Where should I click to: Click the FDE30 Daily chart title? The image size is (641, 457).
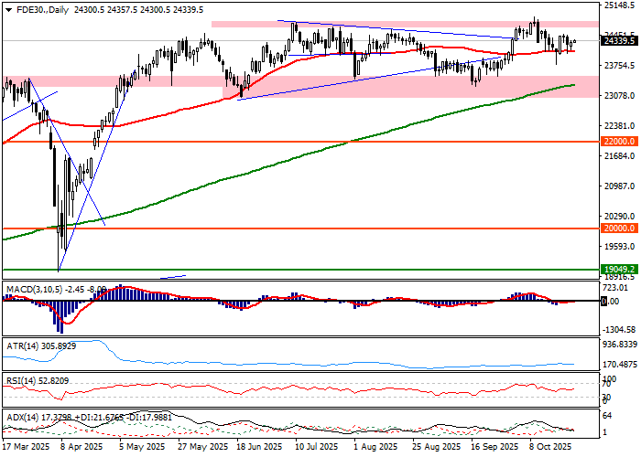coord(35,8)
